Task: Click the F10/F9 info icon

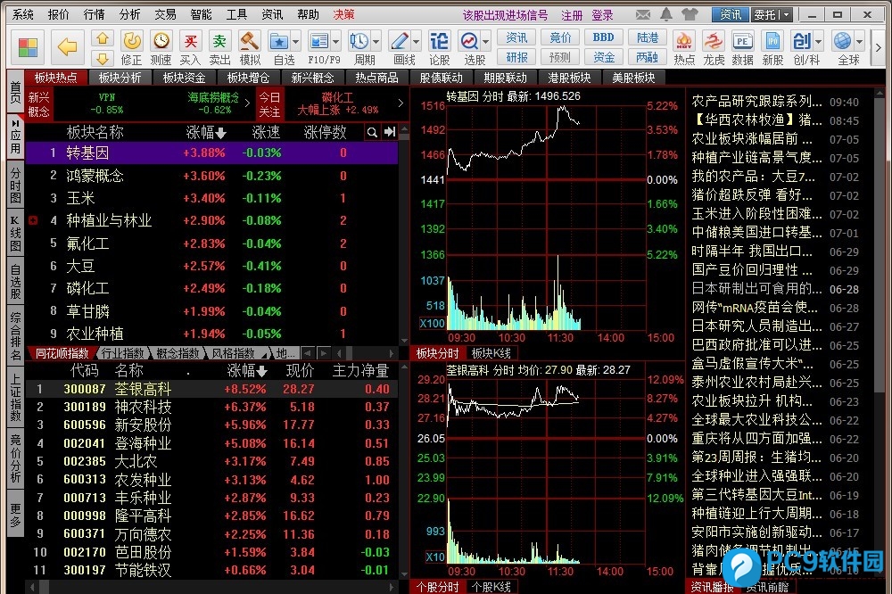Action: [319, 48]
